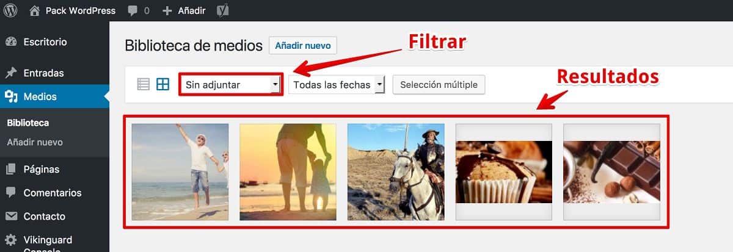Viewport: 733px width, 252px height.
Task: Open Añadir nuevo sidebar submenu link
Action: [35, 142]
